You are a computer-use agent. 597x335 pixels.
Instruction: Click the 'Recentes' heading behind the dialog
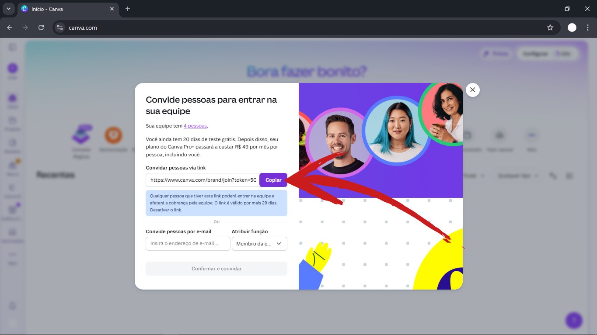[x=56, y=175]
